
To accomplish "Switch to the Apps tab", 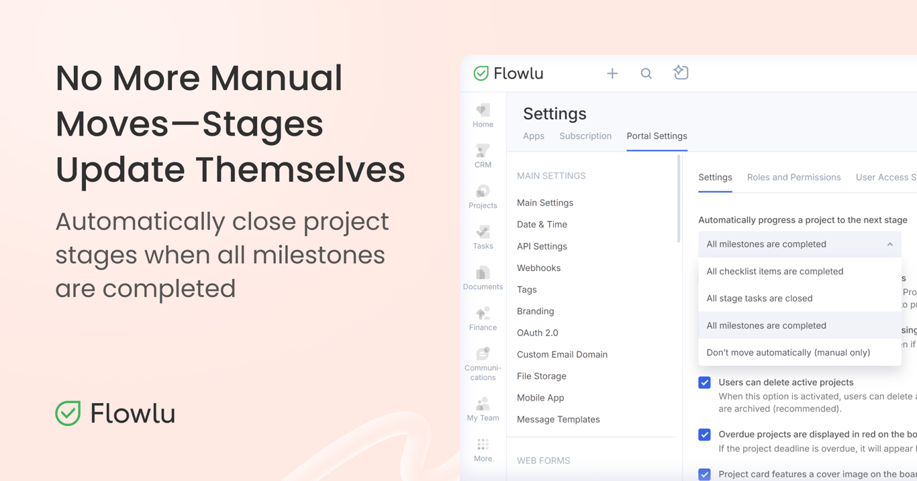I will (x=534, y=136).
